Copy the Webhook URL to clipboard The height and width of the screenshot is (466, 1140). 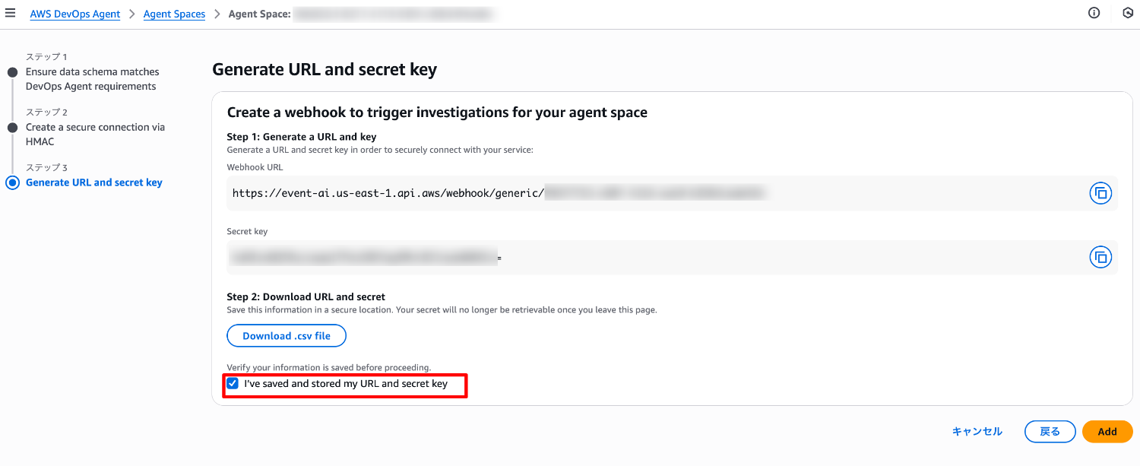(1100, 193)
